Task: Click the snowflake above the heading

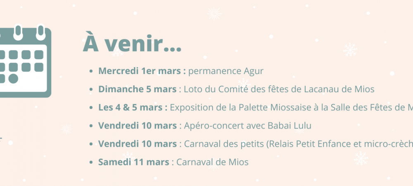Action: [214, 14]
